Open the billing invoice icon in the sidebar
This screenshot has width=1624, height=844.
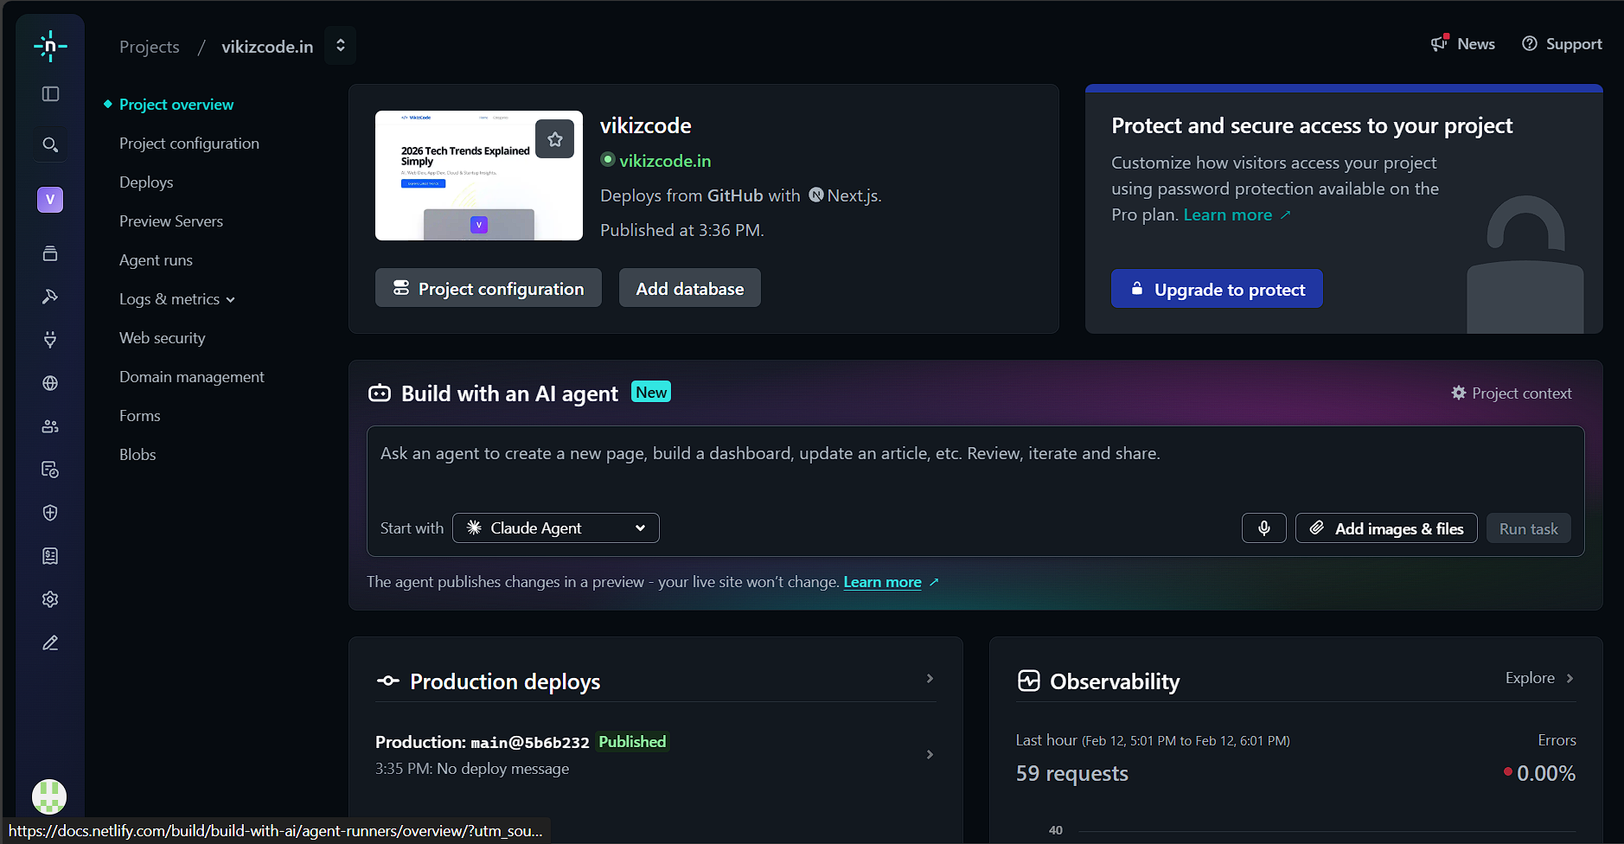(x=49, y=556)
